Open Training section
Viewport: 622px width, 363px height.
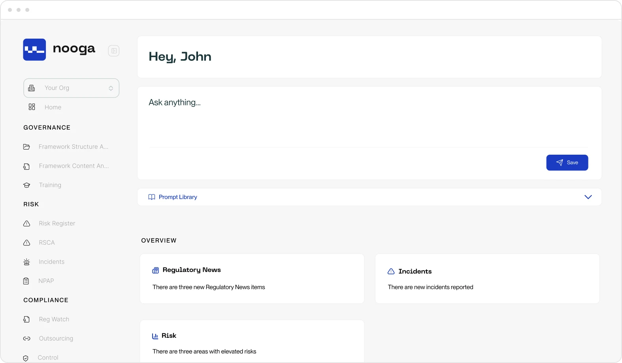[x=50, y=185]
